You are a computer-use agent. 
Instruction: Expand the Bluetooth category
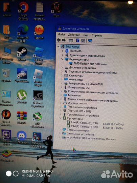(63, 51)
